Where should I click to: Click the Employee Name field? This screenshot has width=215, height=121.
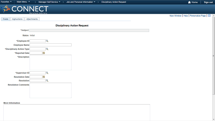tap(51, 45)
